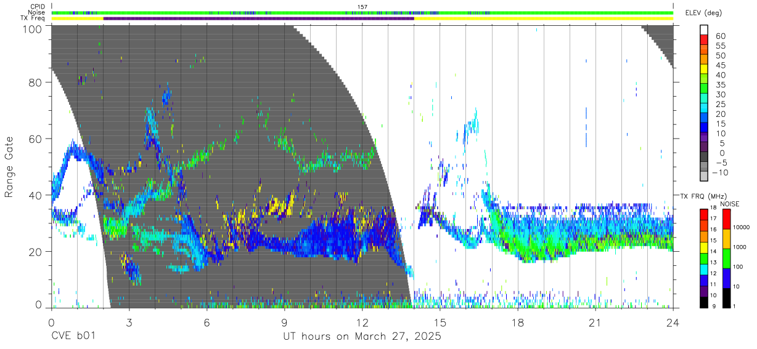Viewport: 757px width, 349px height.
Task: Click hour tick 9 on the time axis
Action: click(284, 322)
